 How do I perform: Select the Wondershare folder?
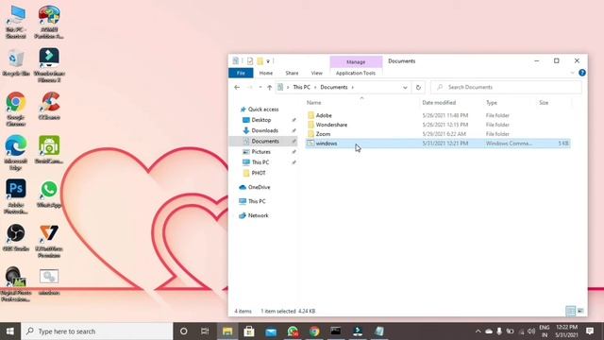click(x=438, y=125)
